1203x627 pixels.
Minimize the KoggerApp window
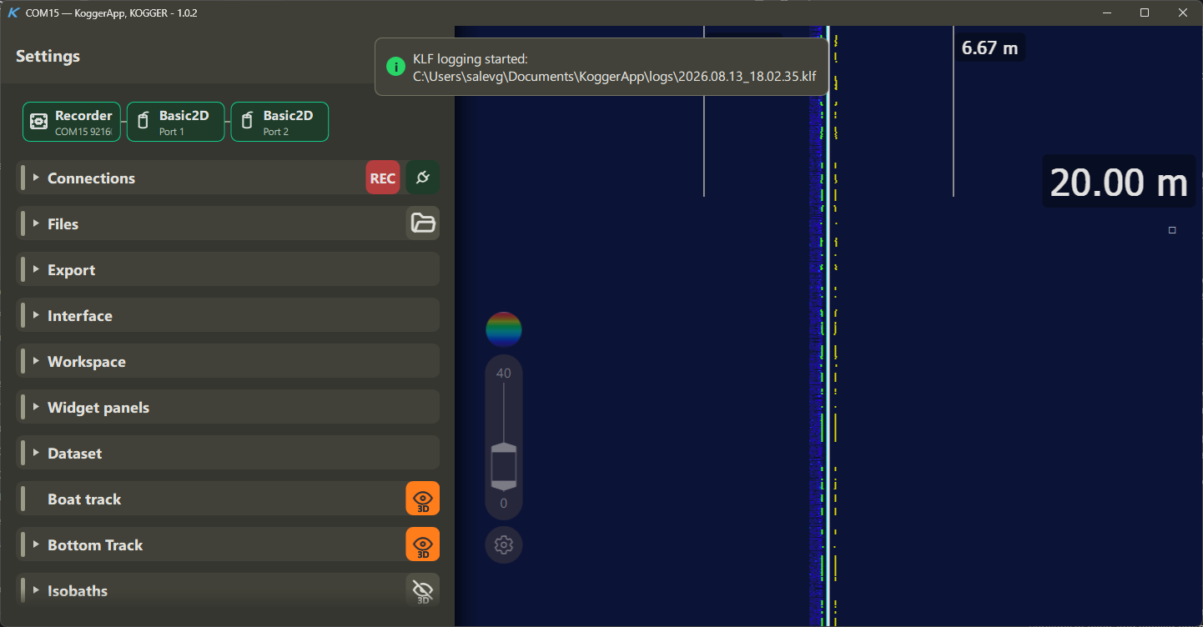pyautogui.click(x=1107, y=13)
